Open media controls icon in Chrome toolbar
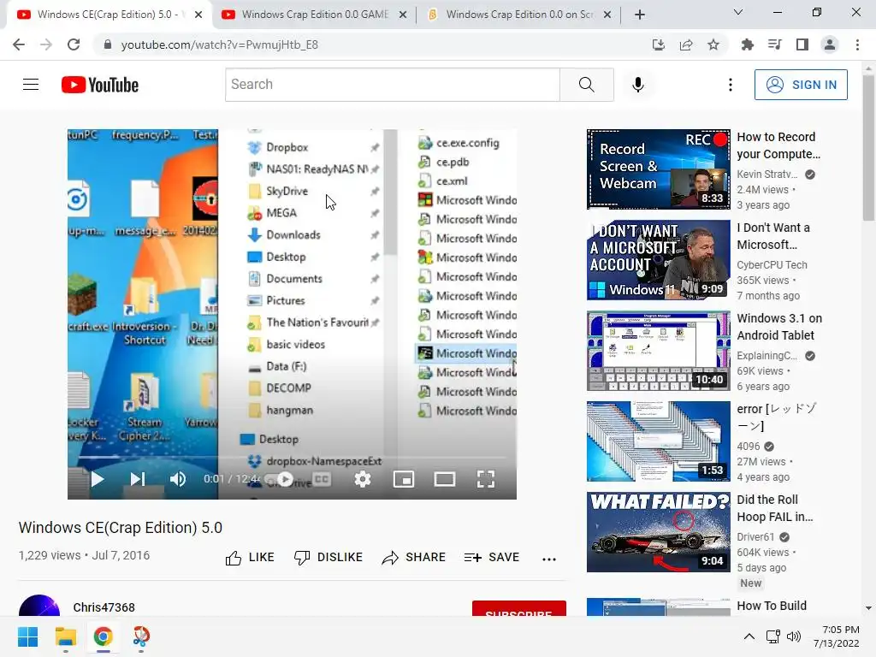The image size is (876, 657). pyautogui.click(x=775, y=44)
